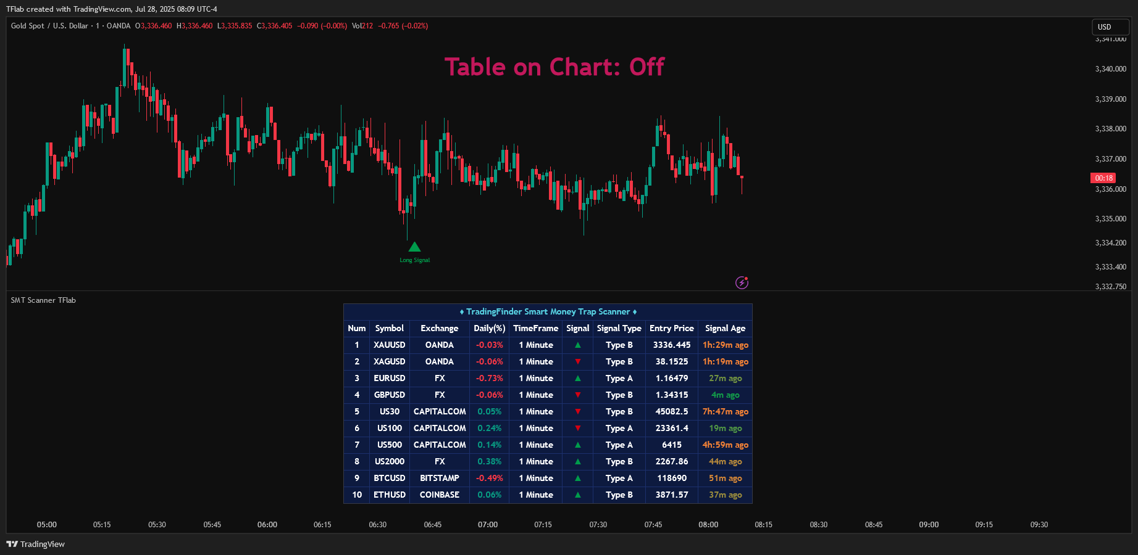Click the BITSTAMP exchange cell

click(440, 479)
